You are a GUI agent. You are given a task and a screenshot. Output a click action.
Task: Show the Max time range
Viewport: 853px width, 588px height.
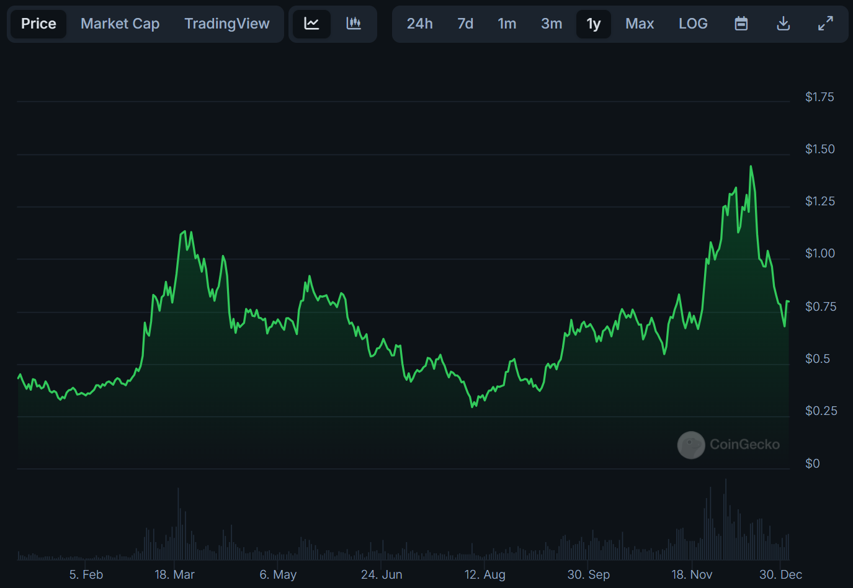(640, 24)
